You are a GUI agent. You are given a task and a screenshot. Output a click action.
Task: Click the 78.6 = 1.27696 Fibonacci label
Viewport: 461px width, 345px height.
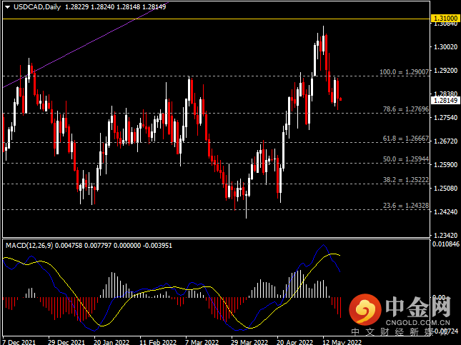[x=403, y=109]
